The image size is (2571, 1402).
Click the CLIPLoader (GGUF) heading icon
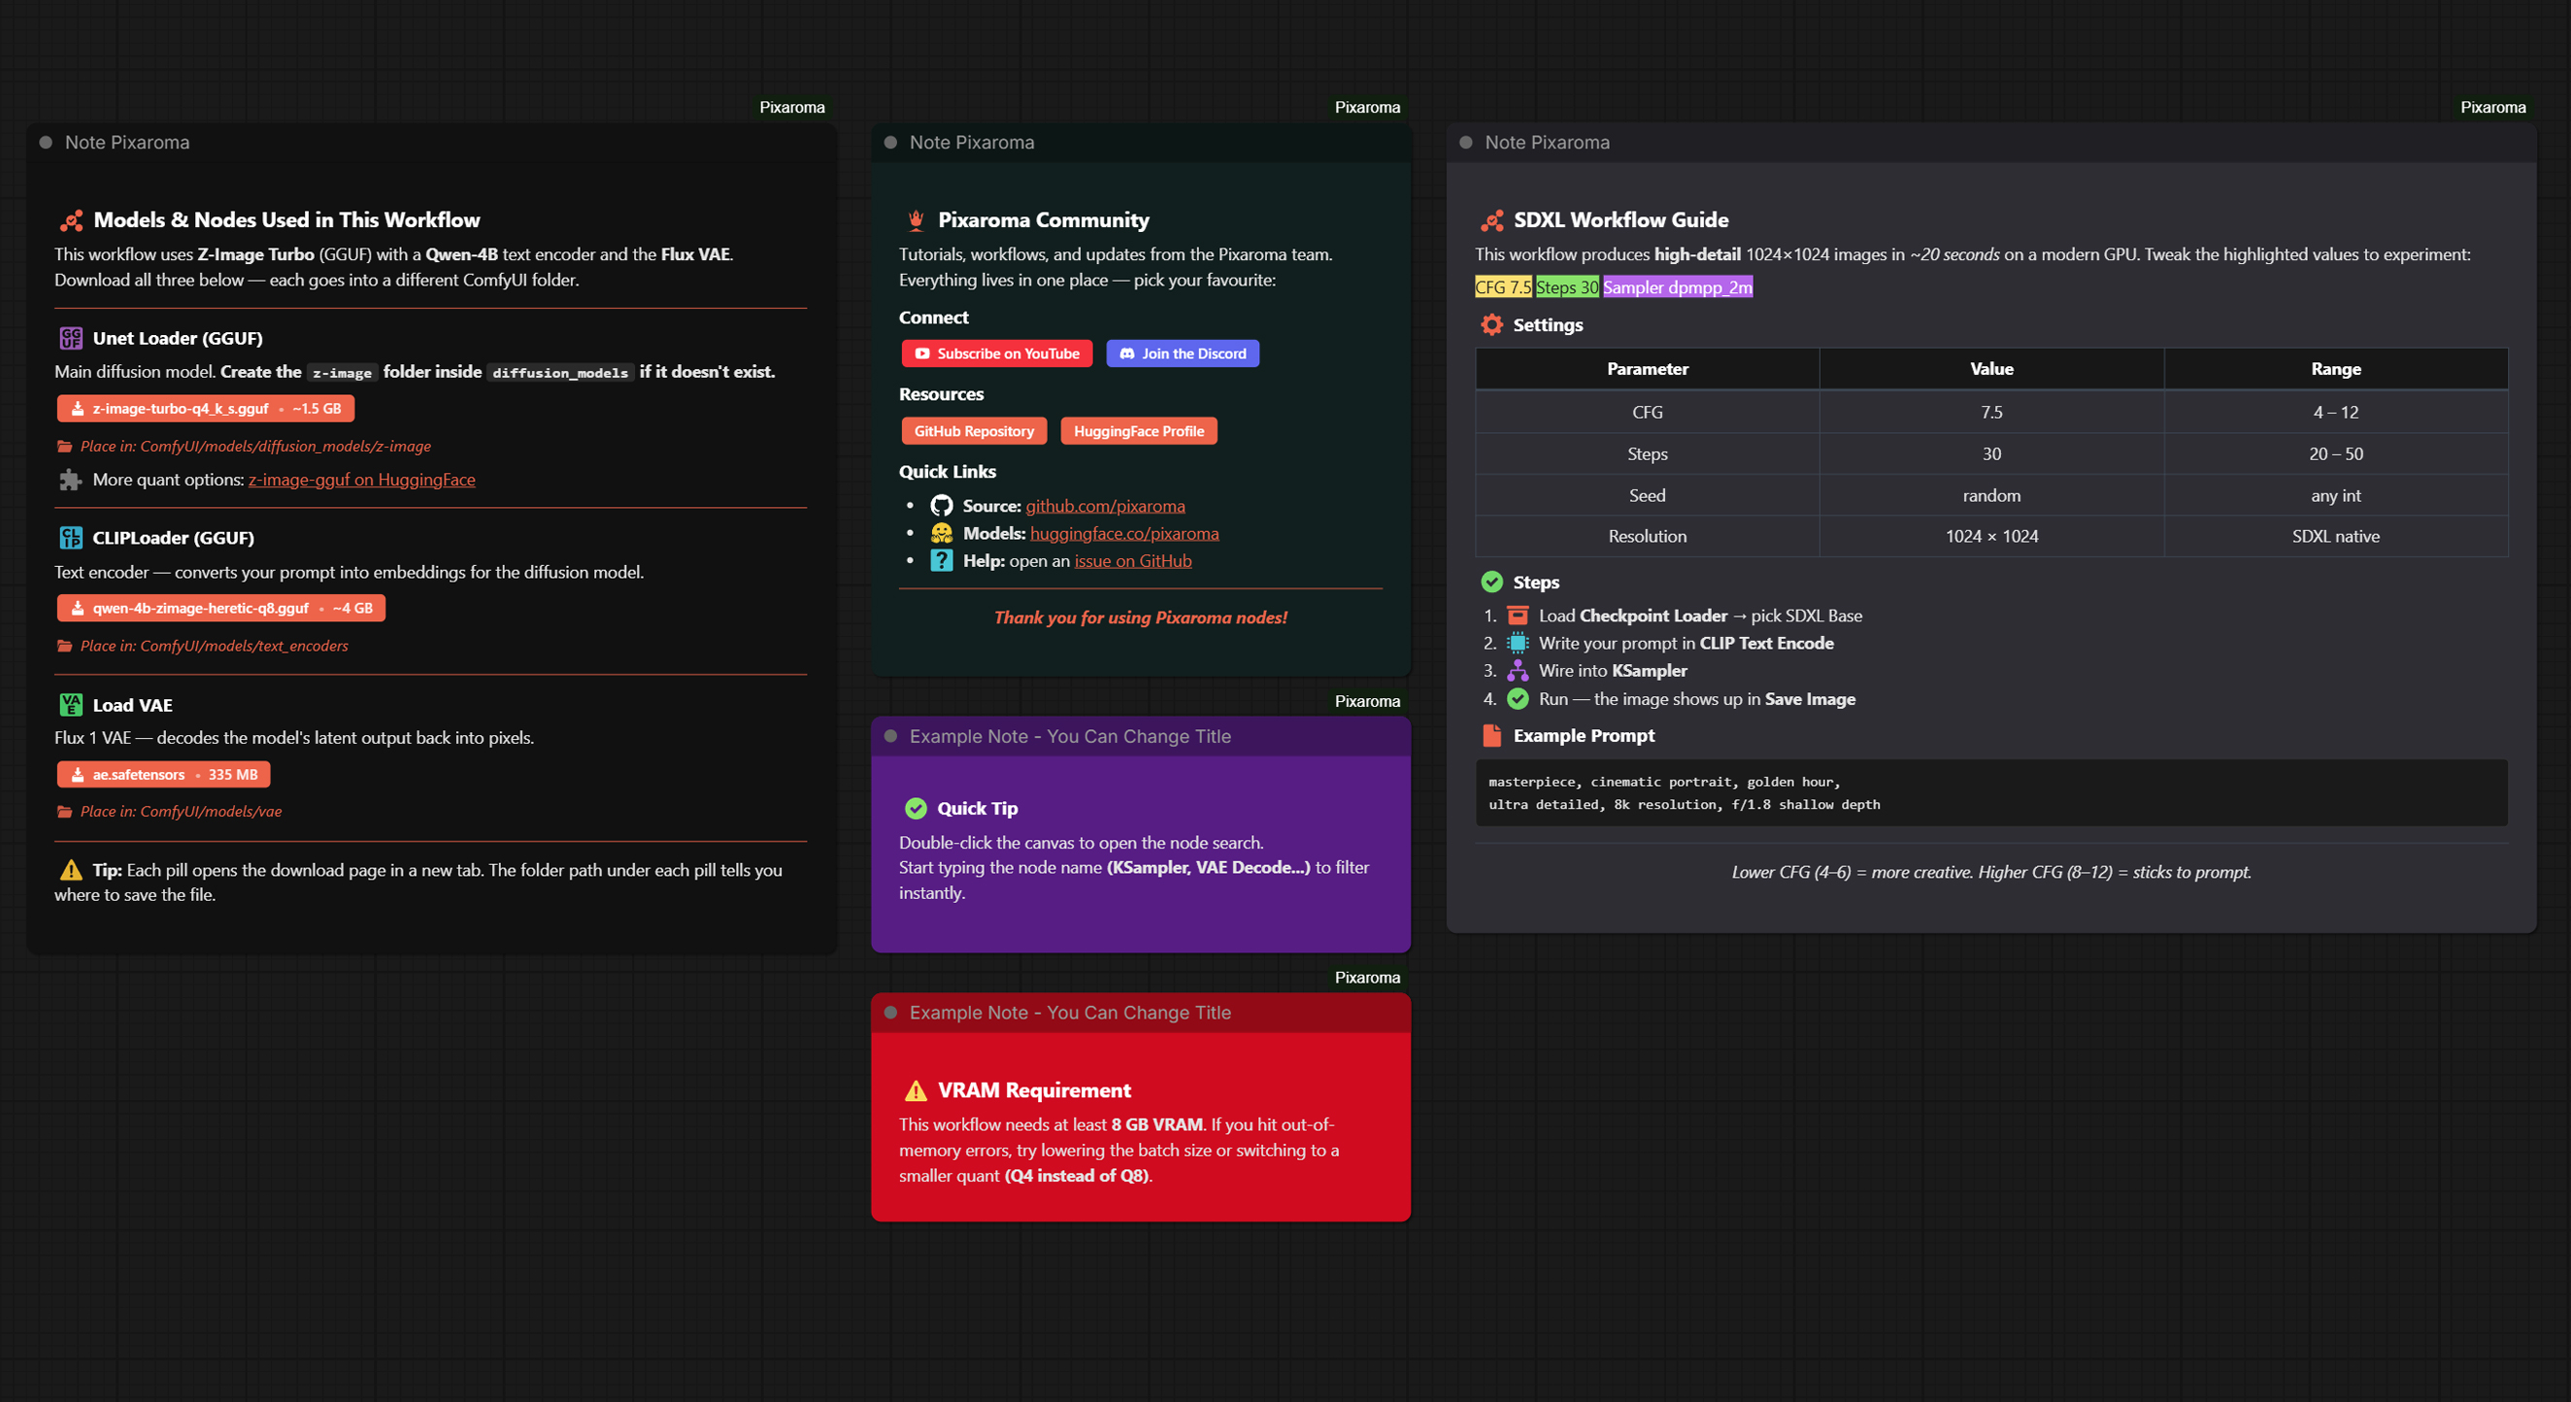pos(70,538)
